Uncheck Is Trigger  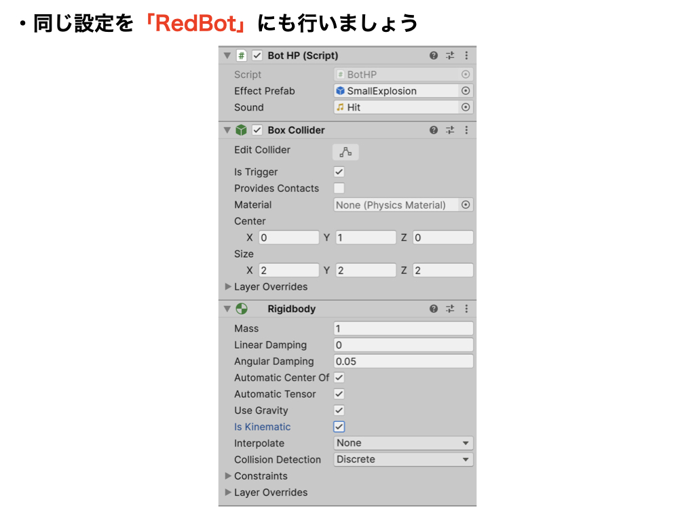(x=339, y=172)
